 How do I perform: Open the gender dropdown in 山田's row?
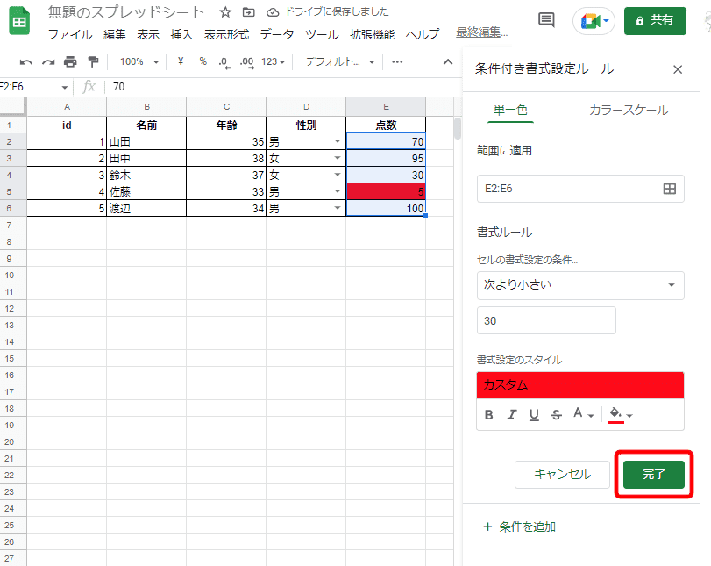click(x=336, y=141)
